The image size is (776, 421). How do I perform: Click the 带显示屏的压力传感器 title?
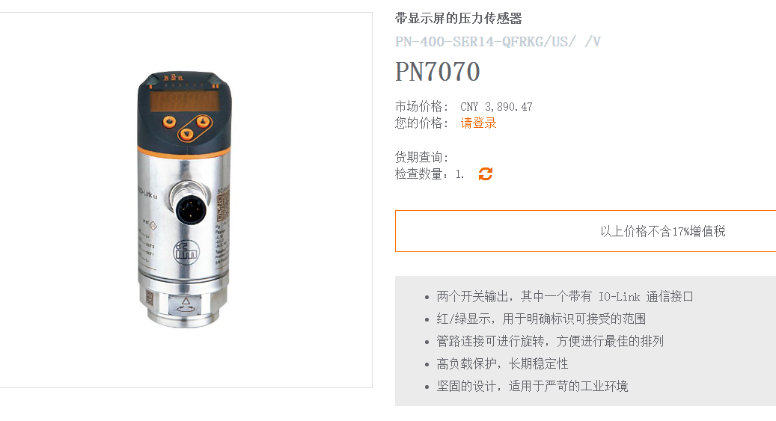click(458, 19)
